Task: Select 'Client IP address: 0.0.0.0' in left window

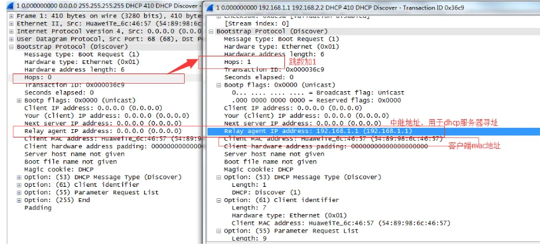Action: click(x=93, y=108)
